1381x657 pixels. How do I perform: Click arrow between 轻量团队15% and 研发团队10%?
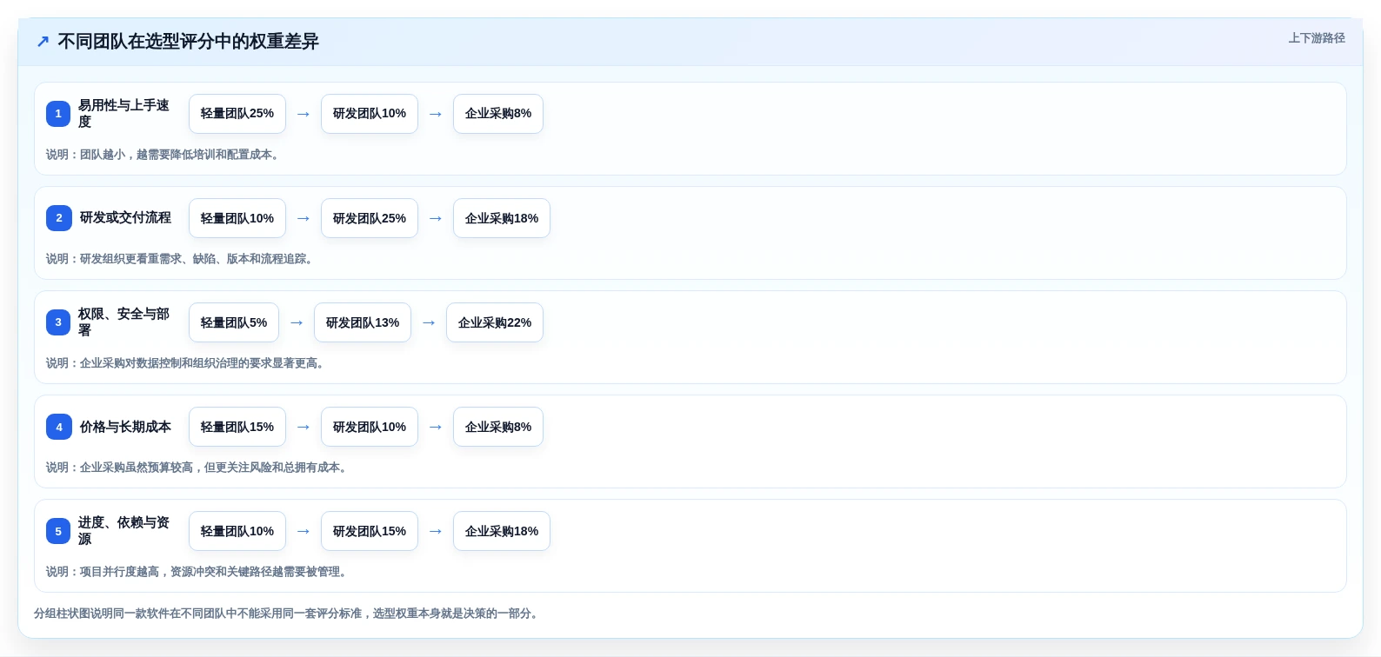[x=304, y=427]
